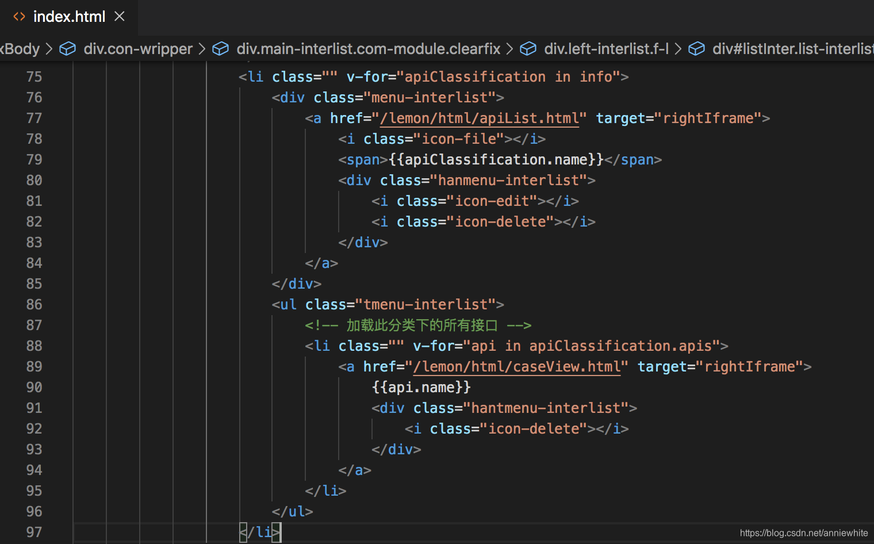Screen dimensions: 874x544
Task: Click cube icon before div.con-wripper
Action: [68, 49]
